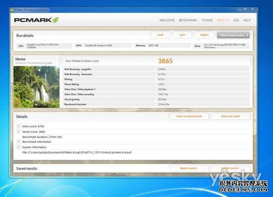This screenshot has height=197, width=273.
Task: Open the WELCOME tab
Action: [167, 20]
